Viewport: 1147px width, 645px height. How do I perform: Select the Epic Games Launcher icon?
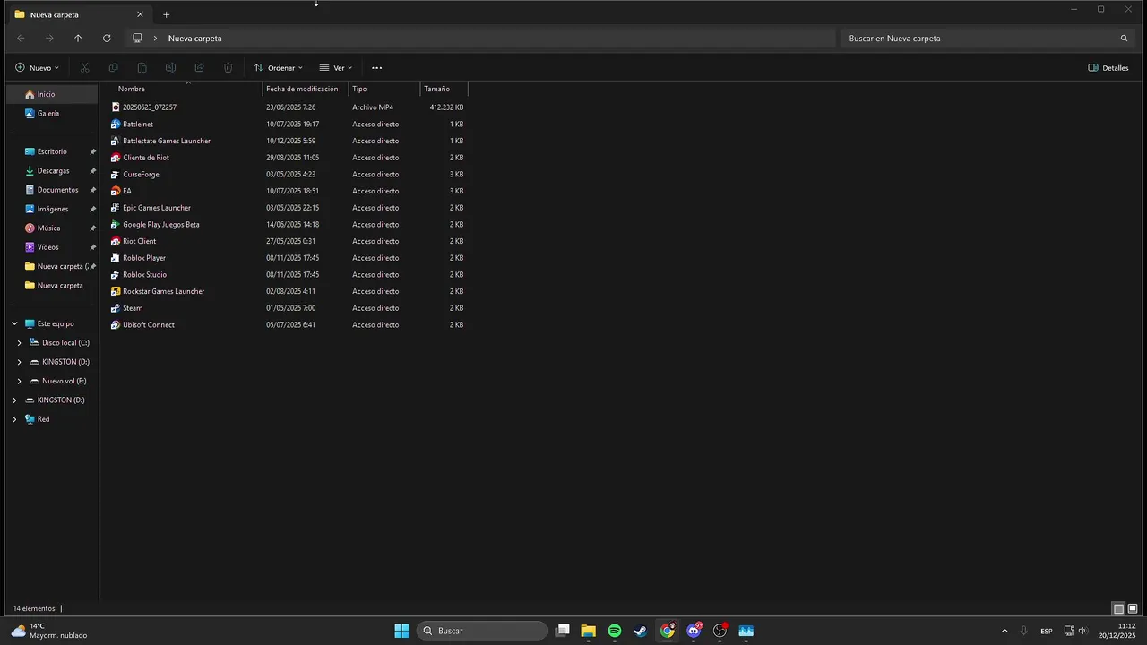point(116,208)
